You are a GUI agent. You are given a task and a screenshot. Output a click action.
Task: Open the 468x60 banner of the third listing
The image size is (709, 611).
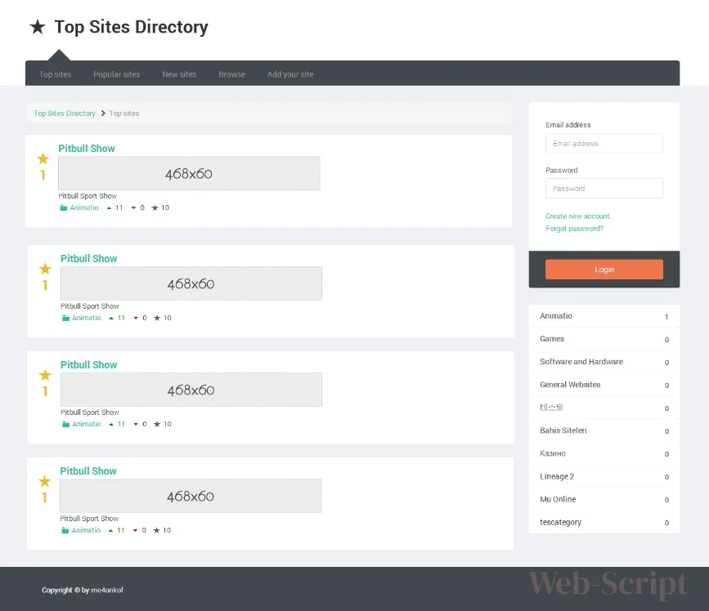point(191,390)
